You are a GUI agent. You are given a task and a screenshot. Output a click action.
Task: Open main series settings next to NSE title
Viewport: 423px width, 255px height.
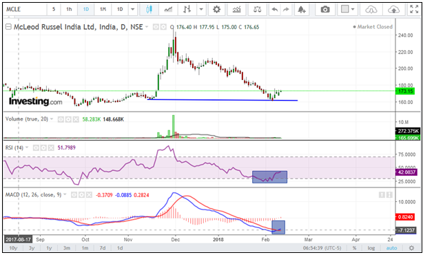163,27
